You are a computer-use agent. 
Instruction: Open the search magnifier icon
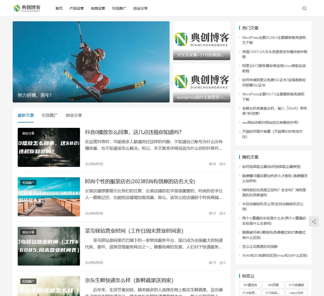pyautogui.click(x=305, y=8)
